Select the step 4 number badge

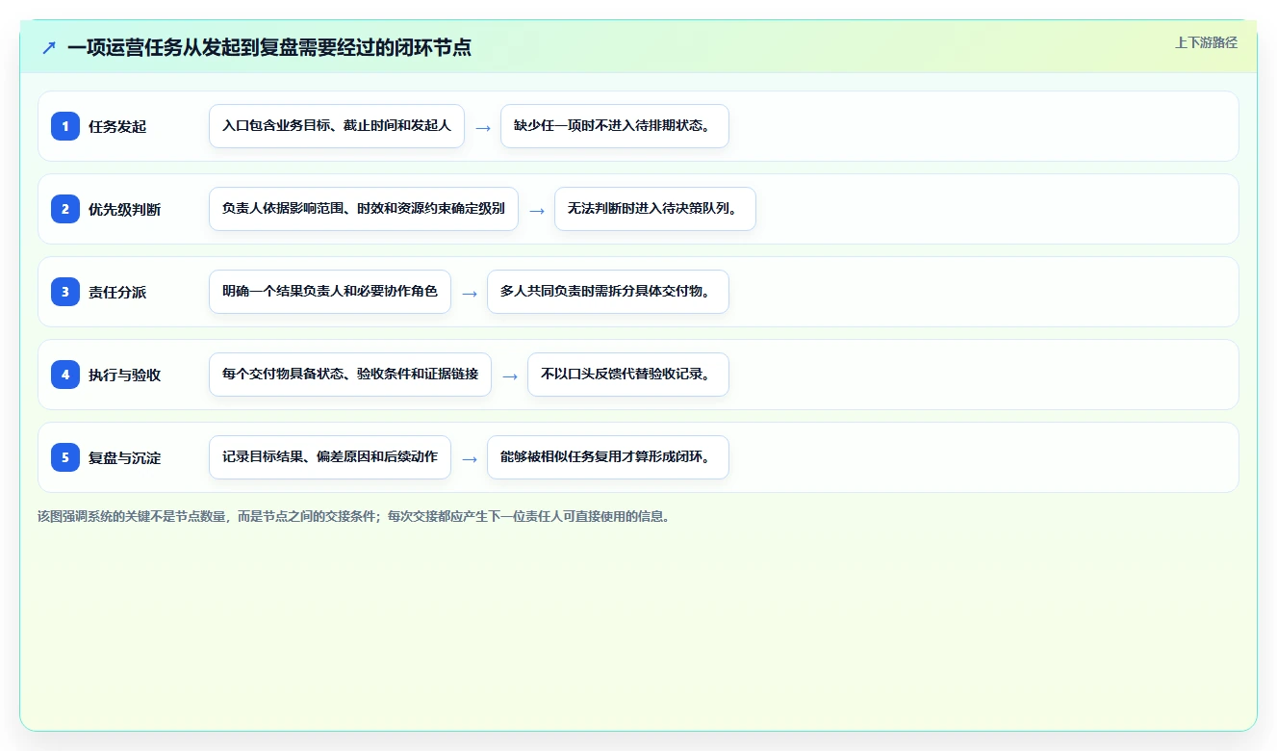pyautogui.click(x=65, y=375)
